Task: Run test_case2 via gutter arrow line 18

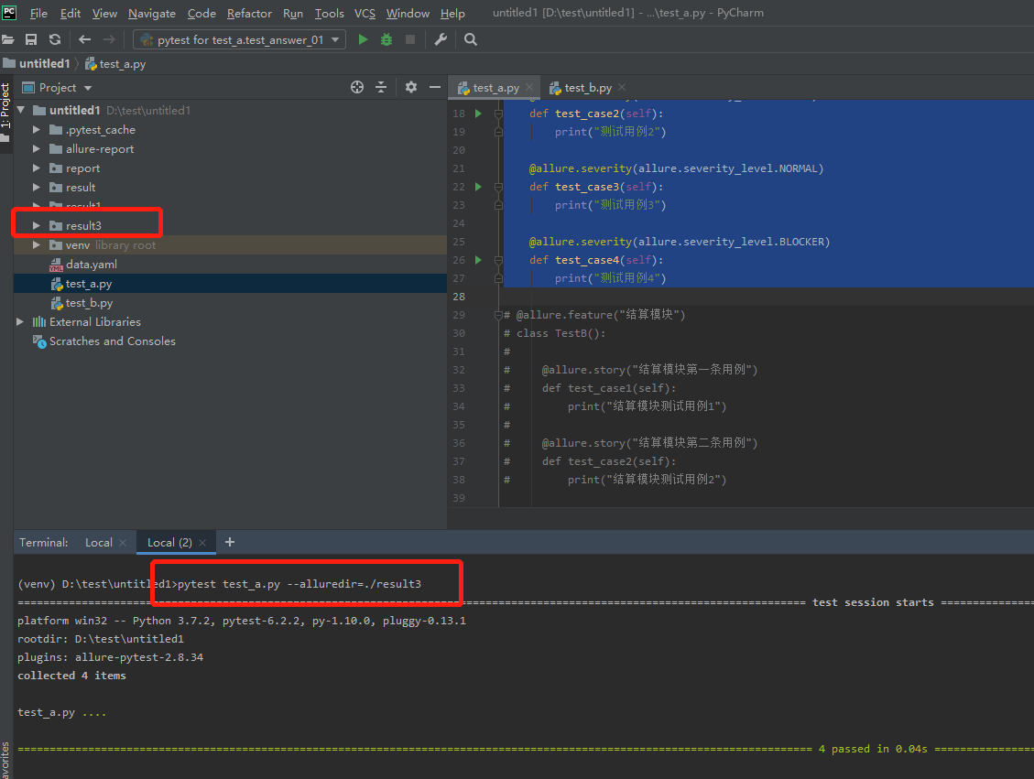Action: coord(479,114)
